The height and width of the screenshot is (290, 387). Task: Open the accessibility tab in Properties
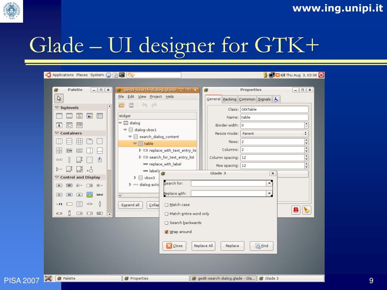(276, 99)
